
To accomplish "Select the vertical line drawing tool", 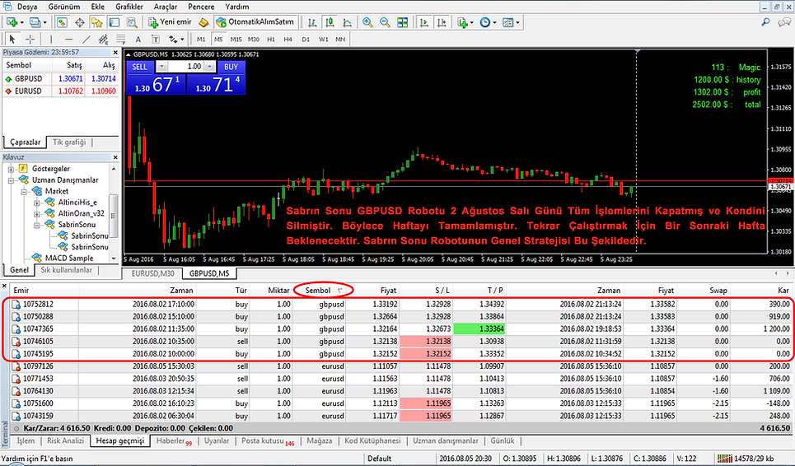I will click(51, 39).
